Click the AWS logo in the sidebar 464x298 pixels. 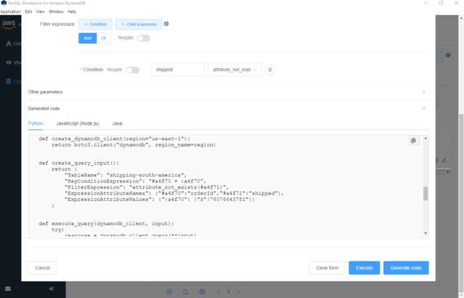coord(9,24)
